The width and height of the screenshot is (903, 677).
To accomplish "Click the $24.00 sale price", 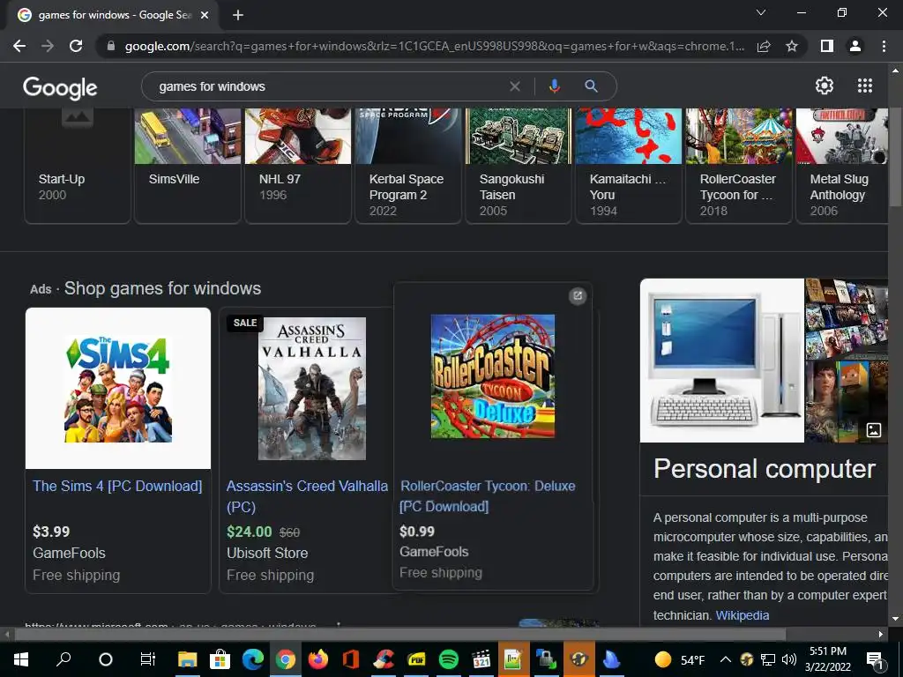I will tap(250, 532).
